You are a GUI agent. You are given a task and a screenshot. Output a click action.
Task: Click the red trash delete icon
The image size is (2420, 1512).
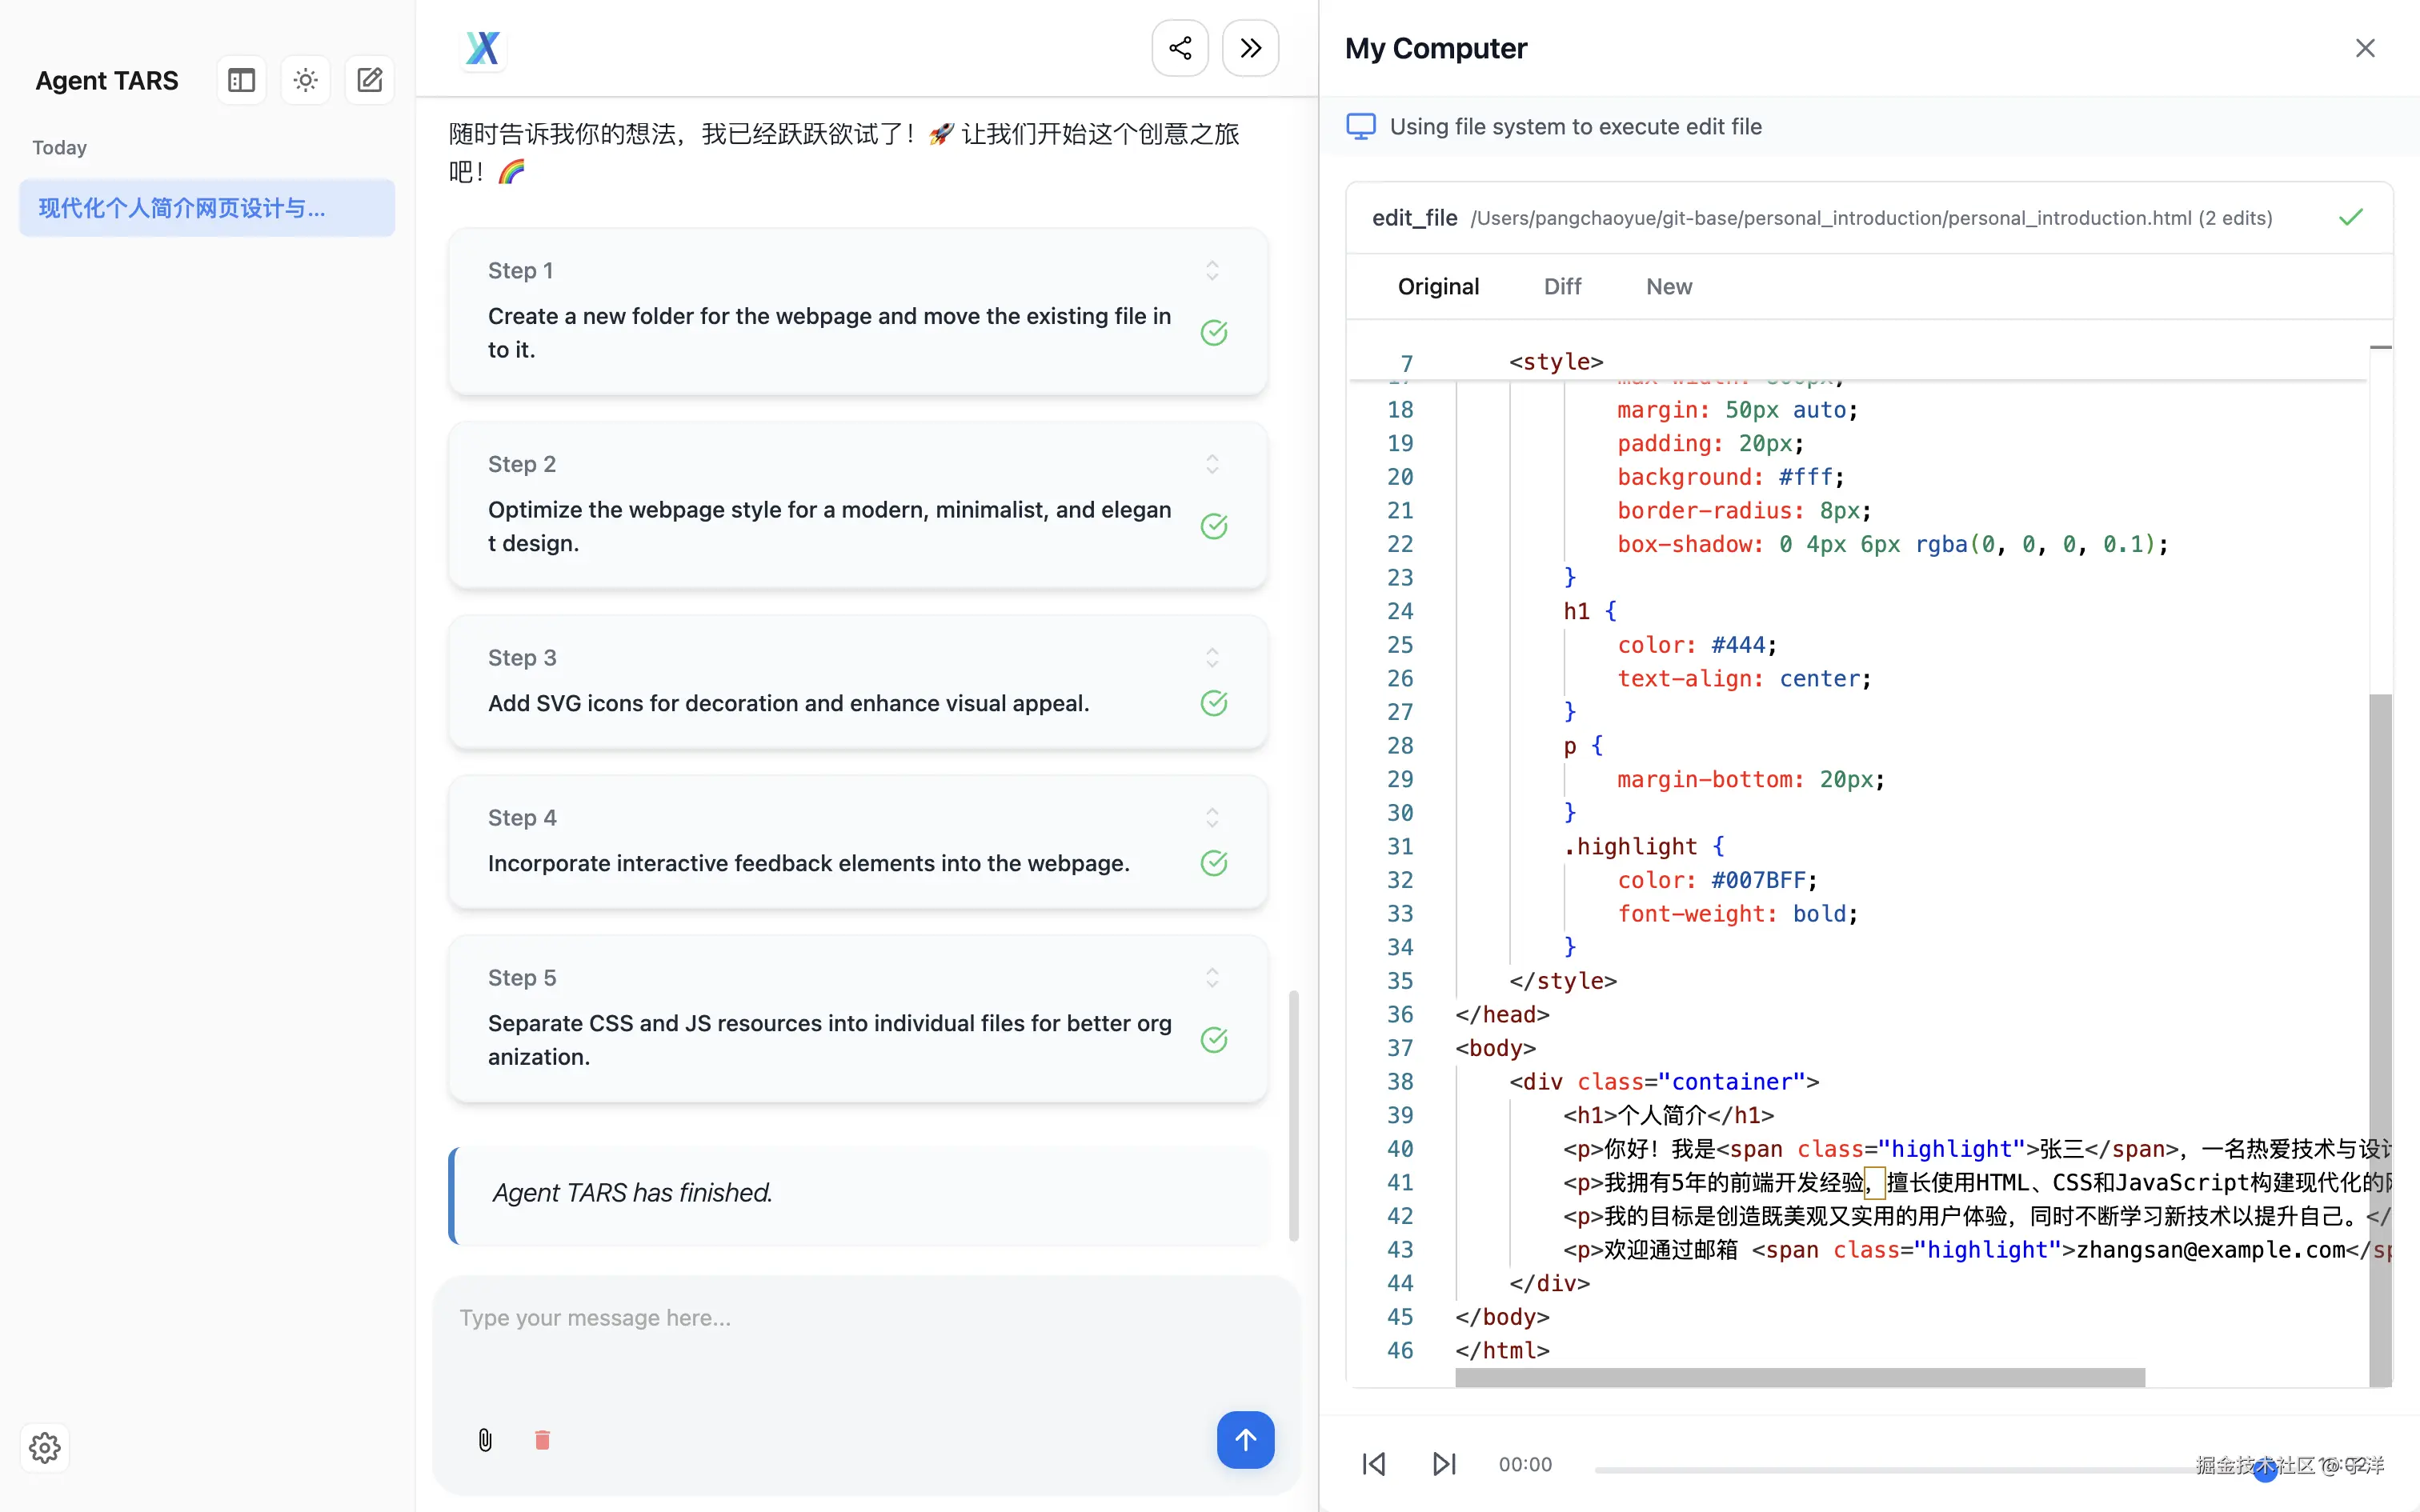point(542,1440)
